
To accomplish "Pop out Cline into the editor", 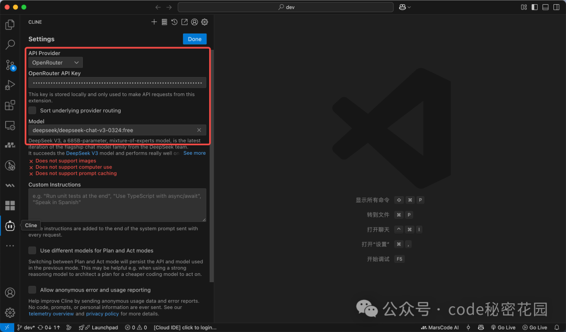I will (x=184, y=22).
